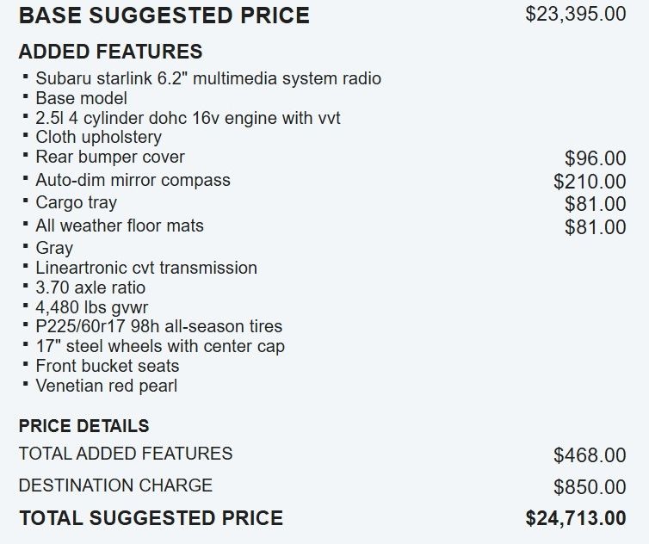Image resolution: width=649 pixels, height=544 pixels.
Task: Select the 3.70 axle ratio line
Action: point(90,287)
